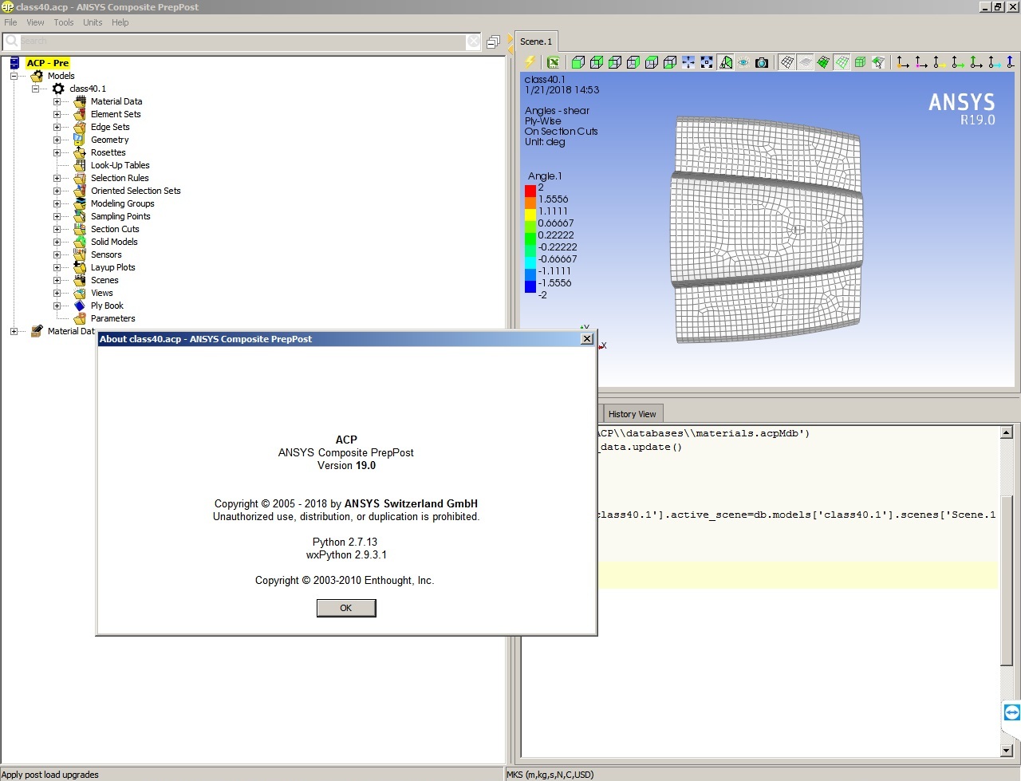Expand the Solid Models node
Image resolution: width=1021 pixels, height=781 pixels.
tap(57, 242)
